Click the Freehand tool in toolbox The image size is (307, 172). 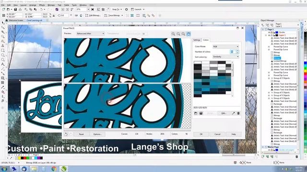[x=3, y=41]
